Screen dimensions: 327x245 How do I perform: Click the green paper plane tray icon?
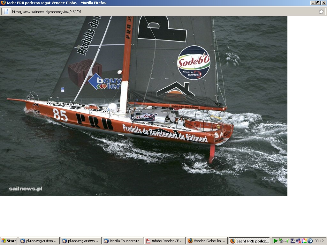pyautogui.click(x=287, y=241)
